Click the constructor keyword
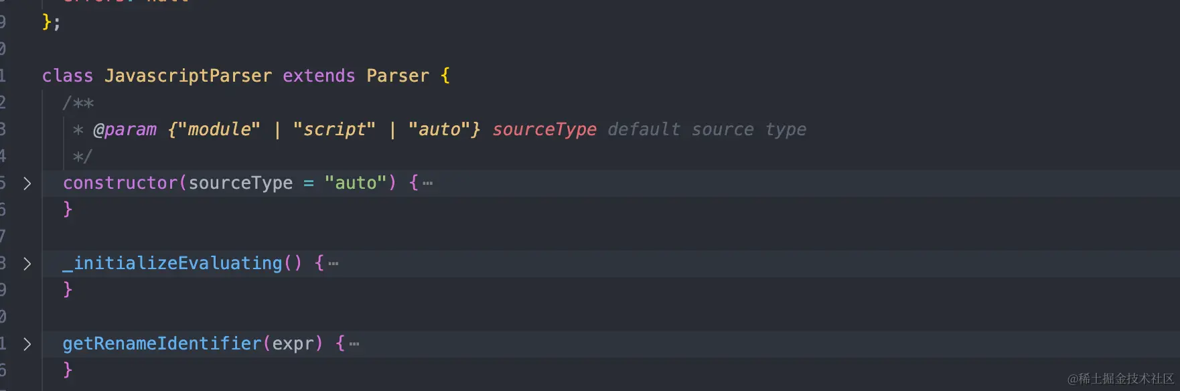 tap(121, 183)
